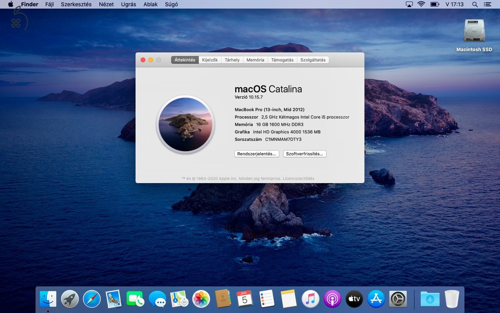Open the Nézet menu

click(106, 4)
